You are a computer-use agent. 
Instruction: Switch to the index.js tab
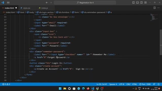[x=45, y=8]
